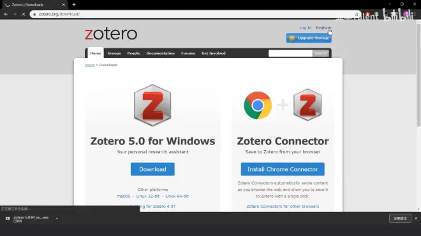
Task: Download Zotero 5.0 for Windows
Action: coord(152,169)
